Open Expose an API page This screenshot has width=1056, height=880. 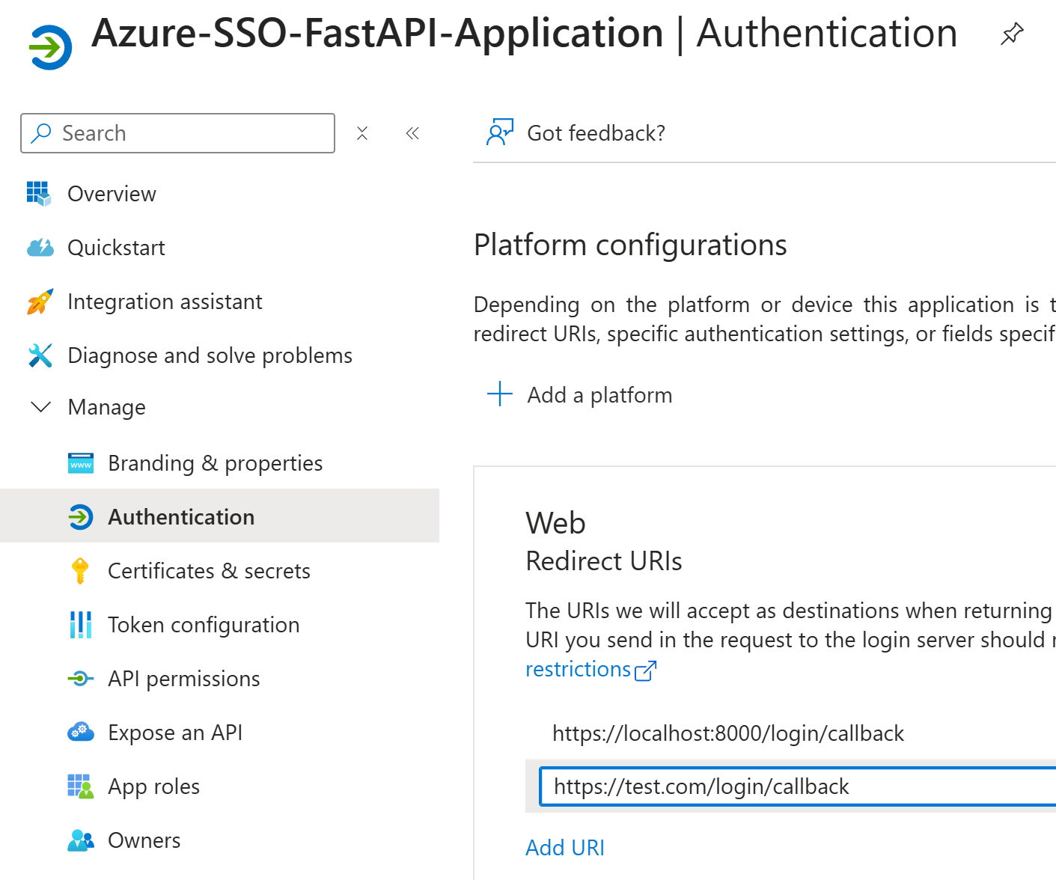(175, 733)
